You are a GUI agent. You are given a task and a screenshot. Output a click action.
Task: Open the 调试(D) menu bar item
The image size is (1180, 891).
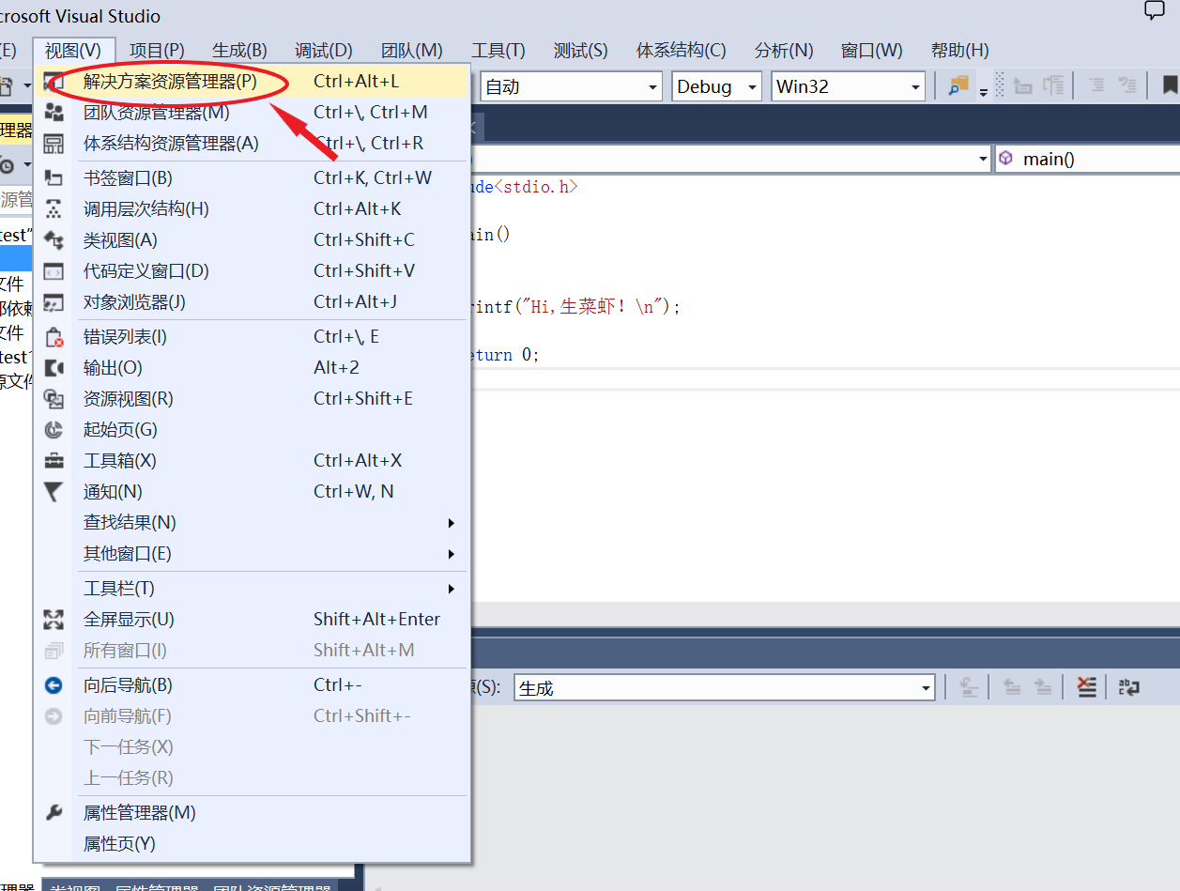(323, 50)
